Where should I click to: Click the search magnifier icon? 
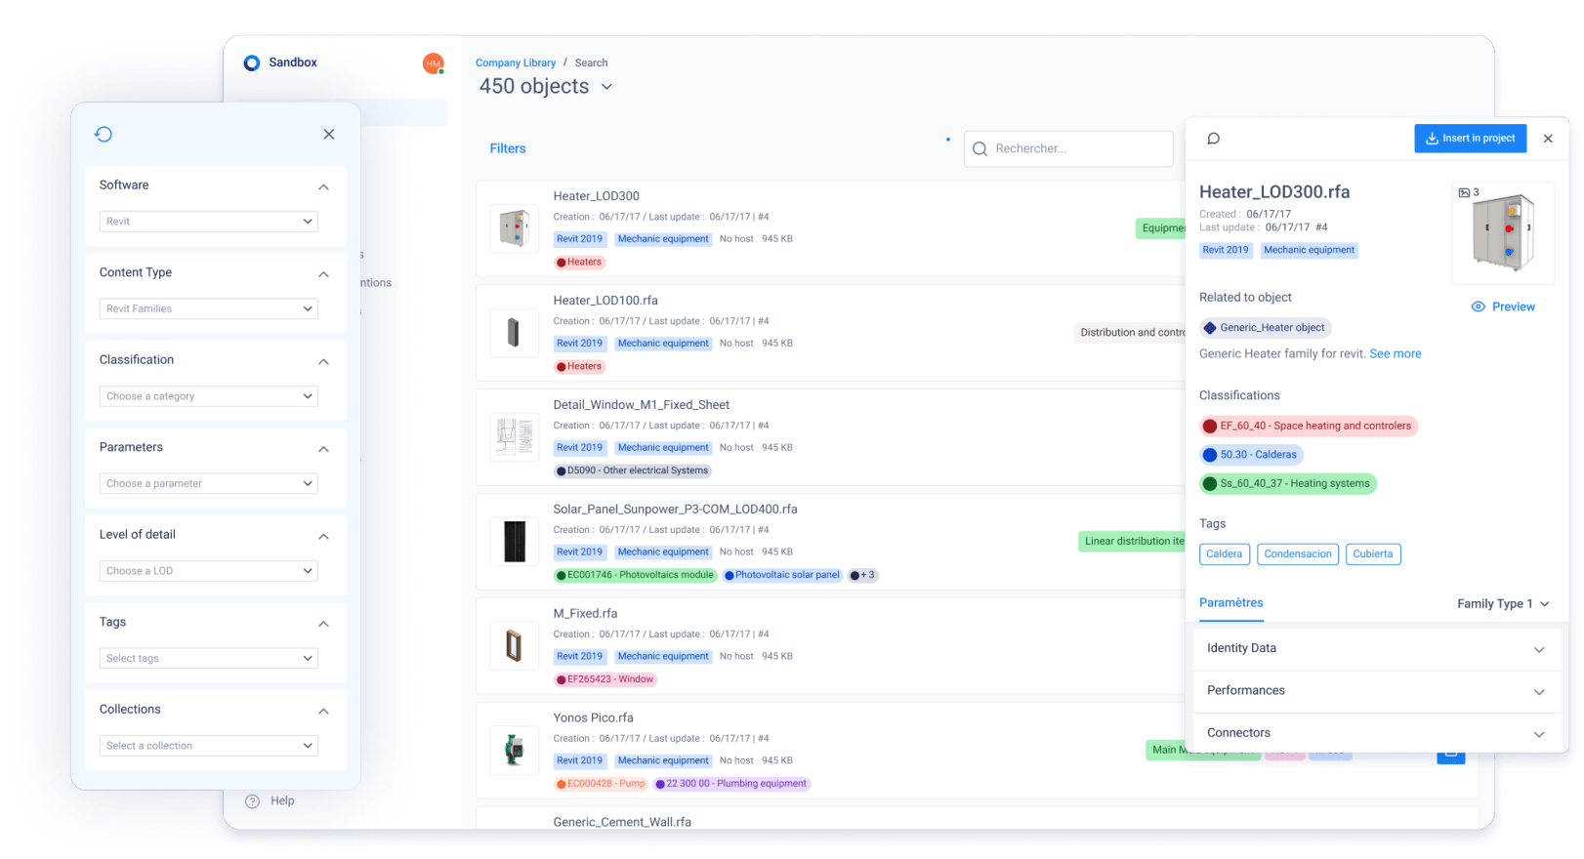[x=980, y=149]
